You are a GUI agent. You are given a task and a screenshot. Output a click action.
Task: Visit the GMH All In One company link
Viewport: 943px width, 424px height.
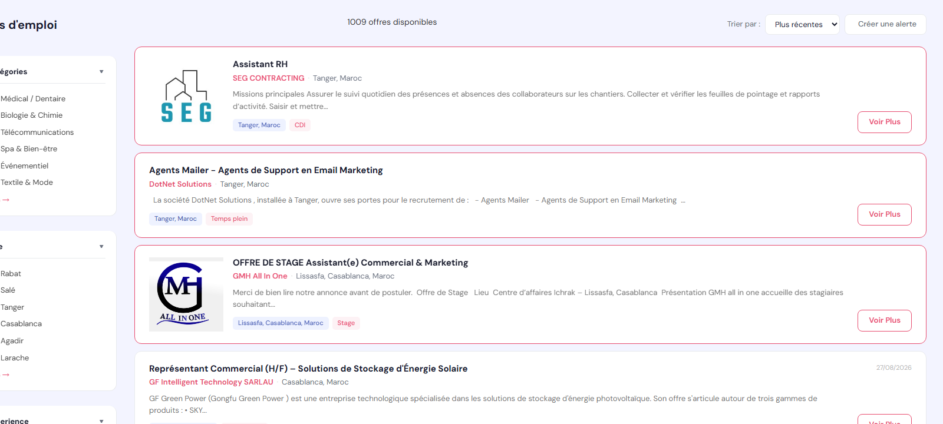[260, 276]
